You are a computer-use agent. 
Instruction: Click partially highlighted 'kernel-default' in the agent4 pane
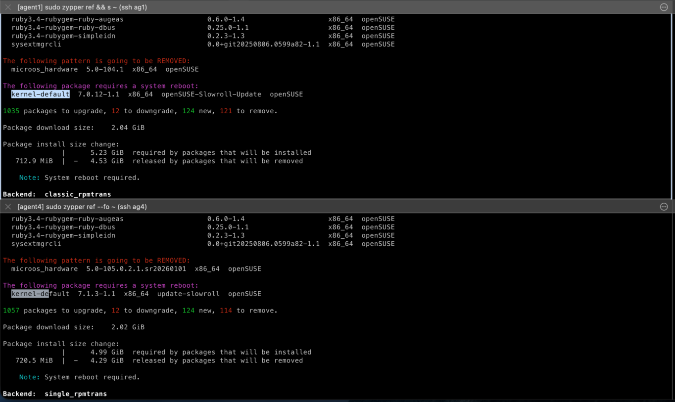[x=41, y=294]
